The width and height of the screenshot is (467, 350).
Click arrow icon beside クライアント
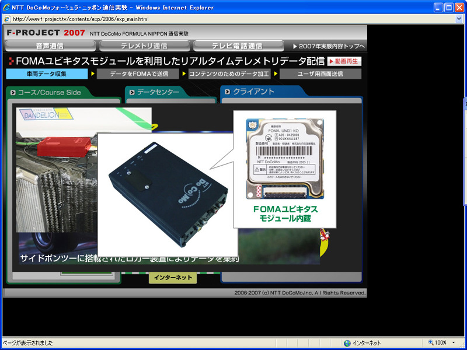pyautogui.click(x=227, y=92)
